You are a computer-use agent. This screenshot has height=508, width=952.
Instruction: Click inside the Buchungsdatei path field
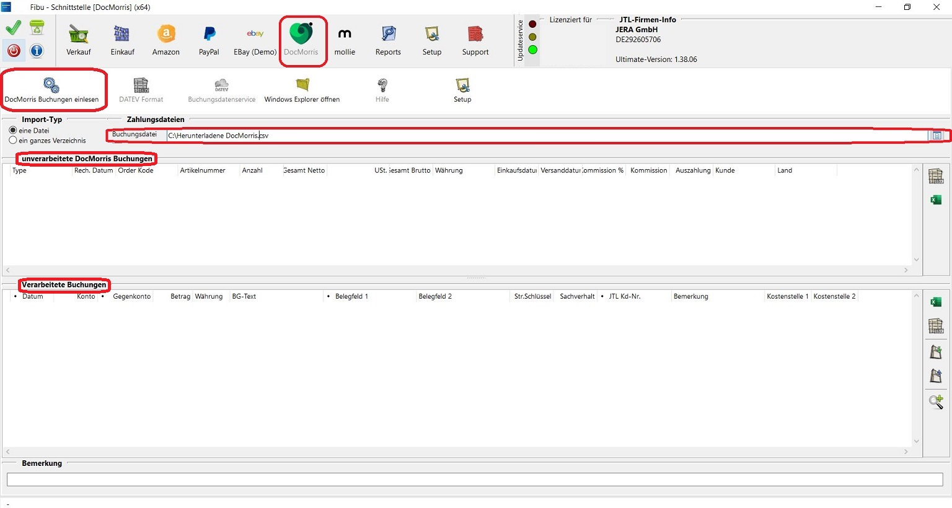pos(545,136)
